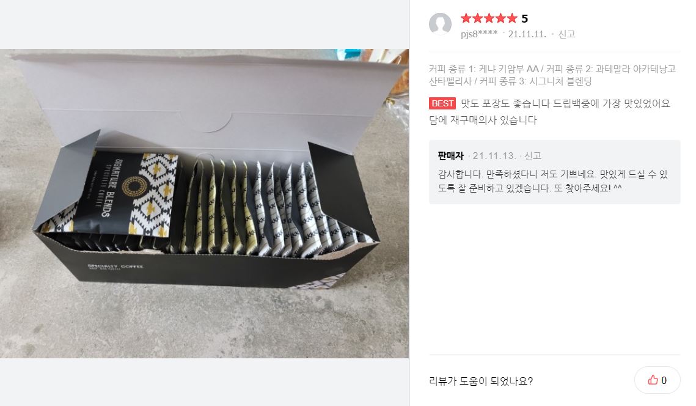Screen dimensions: 696x406
Task: Open reviewer pjs8**** profile name
Action: pyautogui.click(x=479, y=34)
